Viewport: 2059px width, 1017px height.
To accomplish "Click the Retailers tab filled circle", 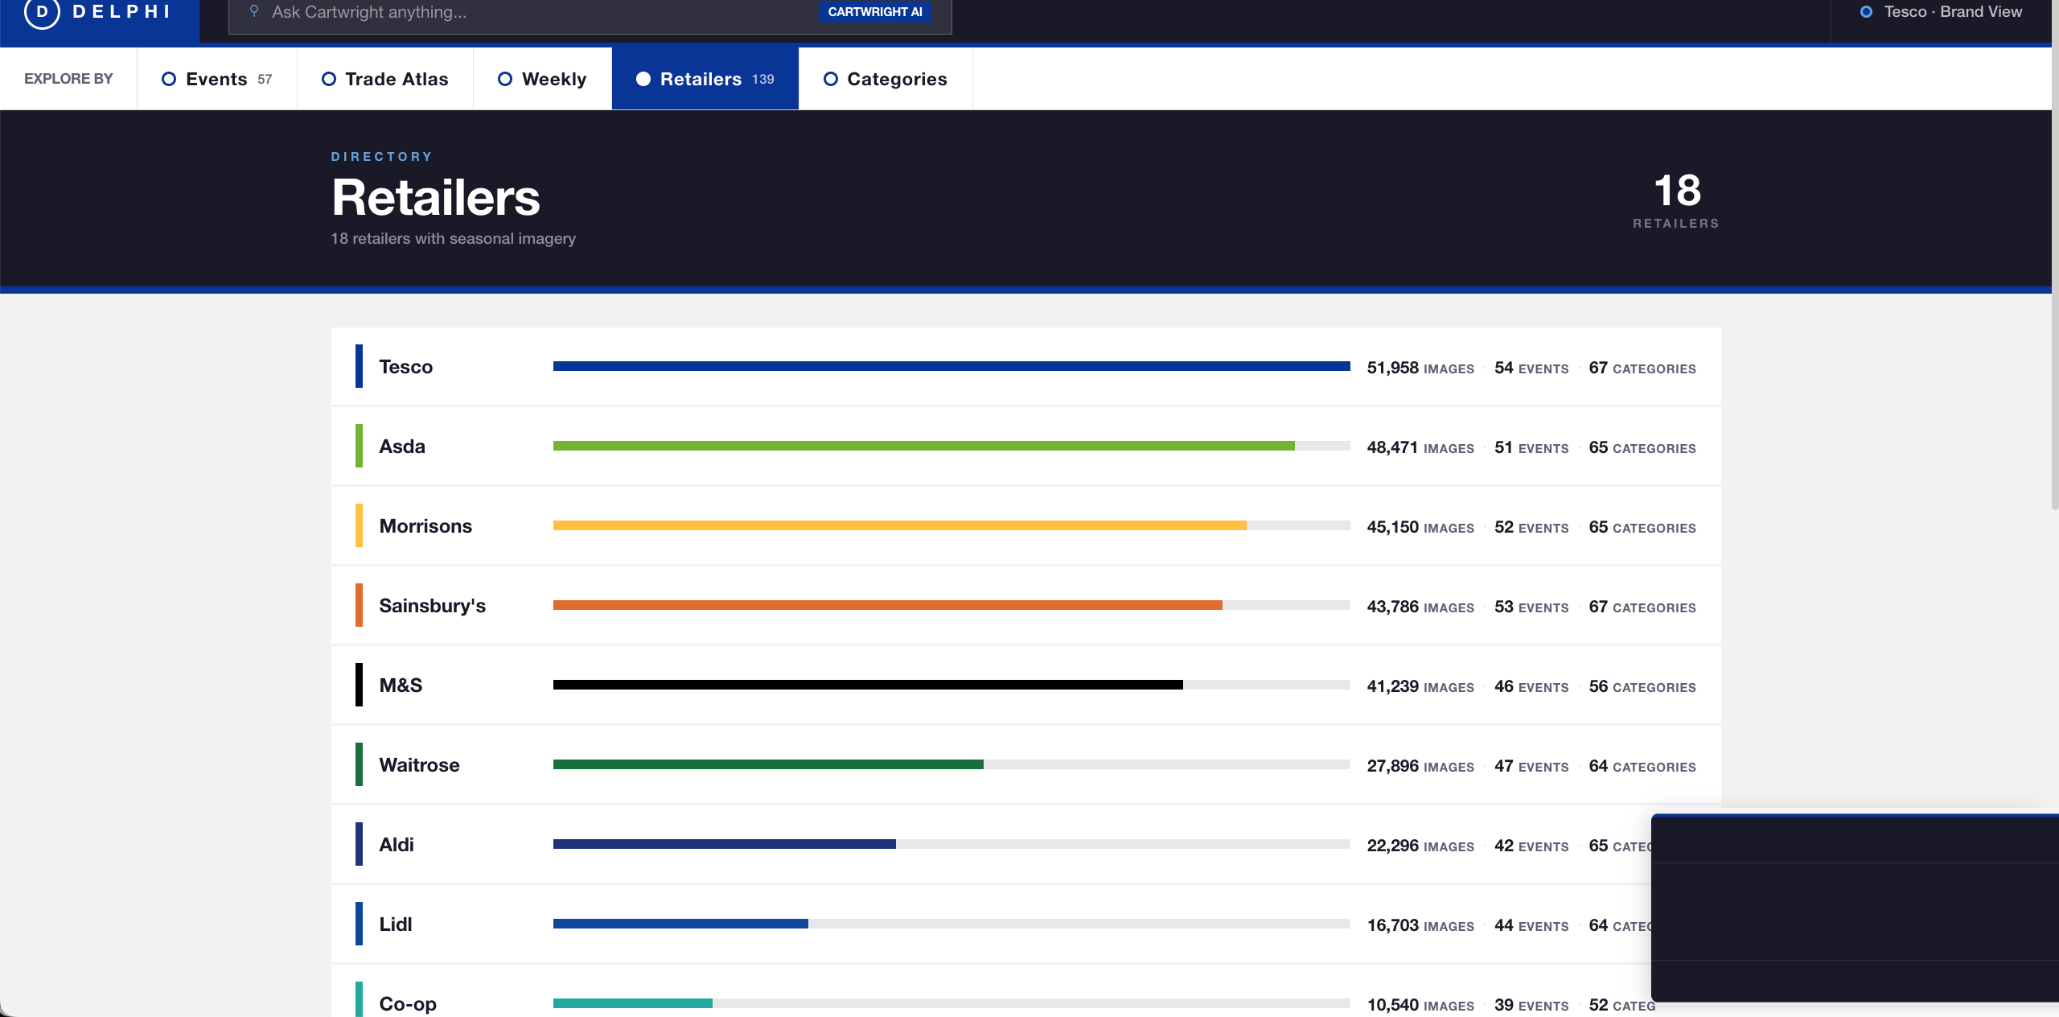I will (643, 79).
